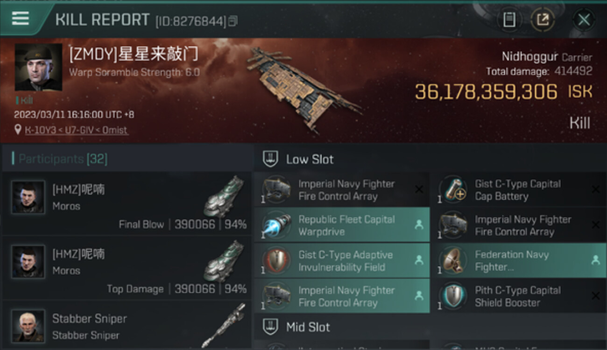Image resolution: width=607 pixels, height=350 pixels.
Task: Click X mark on Gist Capital Cap Battery row
Action: click(595, 189)
